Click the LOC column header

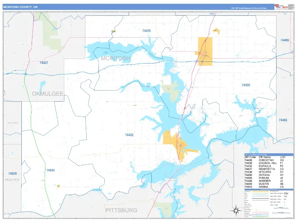(283, 157)
